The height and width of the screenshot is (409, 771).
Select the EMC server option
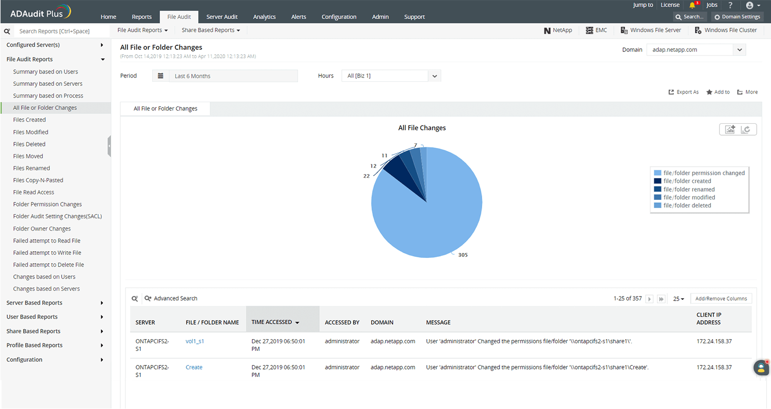596,30
